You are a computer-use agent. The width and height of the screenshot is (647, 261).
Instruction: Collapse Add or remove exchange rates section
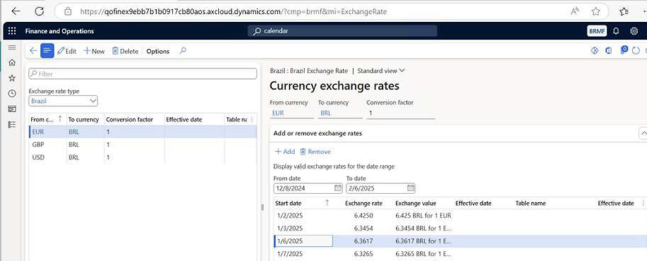[x=643, y=133]
